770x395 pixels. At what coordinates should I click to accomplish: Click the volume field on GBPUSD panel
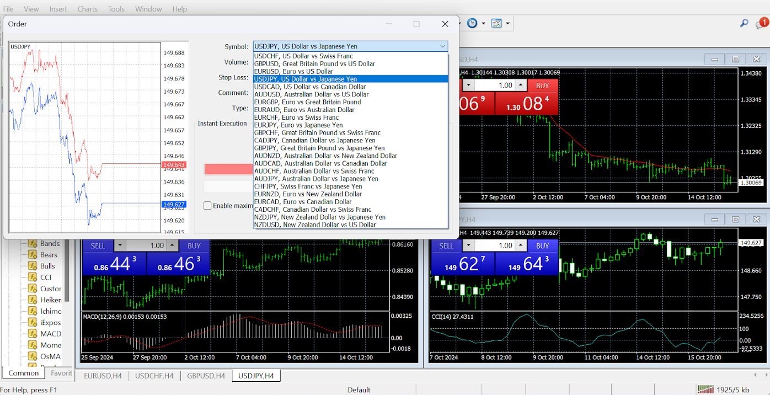(x=496, y=86)
